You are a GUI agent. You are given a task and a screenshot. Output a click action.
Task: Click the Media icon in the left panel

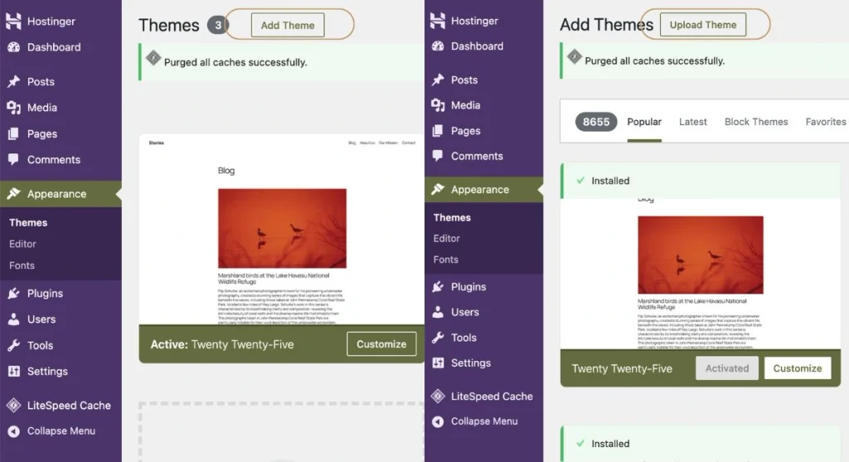(13, 107)
